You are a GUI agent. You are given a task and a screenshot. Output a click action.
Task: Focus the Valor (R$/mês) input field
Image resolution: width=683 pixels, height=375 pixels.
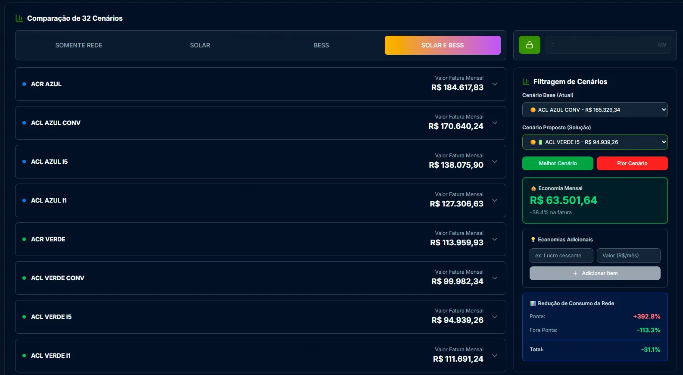[628, 256]
